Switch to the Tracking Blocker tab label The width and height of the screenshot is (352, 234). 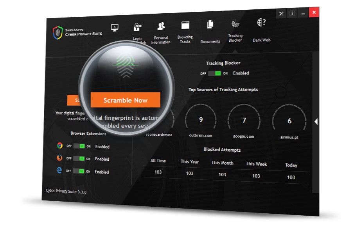coord(235,38)
